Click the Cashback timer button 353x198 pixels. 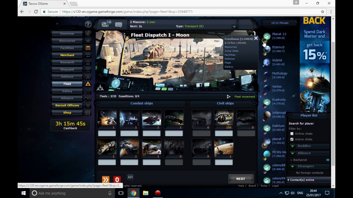click(70, 125)
